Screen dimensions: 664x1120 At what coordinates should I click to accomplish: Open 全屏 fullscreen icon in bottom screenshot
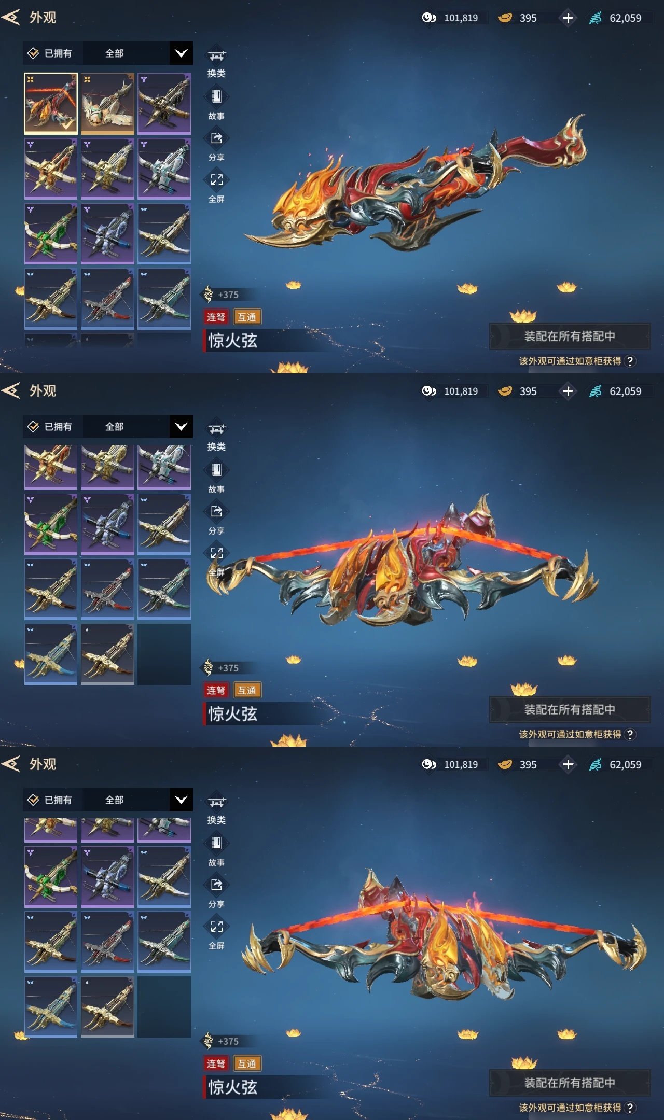(x=216, y=926)
